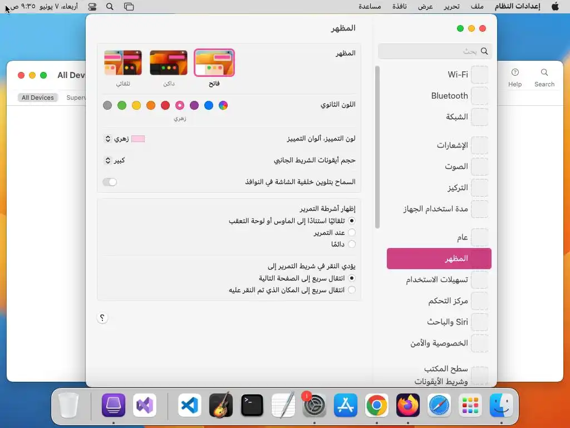570x428 pixels.
Task: Click the help question mark button
Action: pos(102,318)
